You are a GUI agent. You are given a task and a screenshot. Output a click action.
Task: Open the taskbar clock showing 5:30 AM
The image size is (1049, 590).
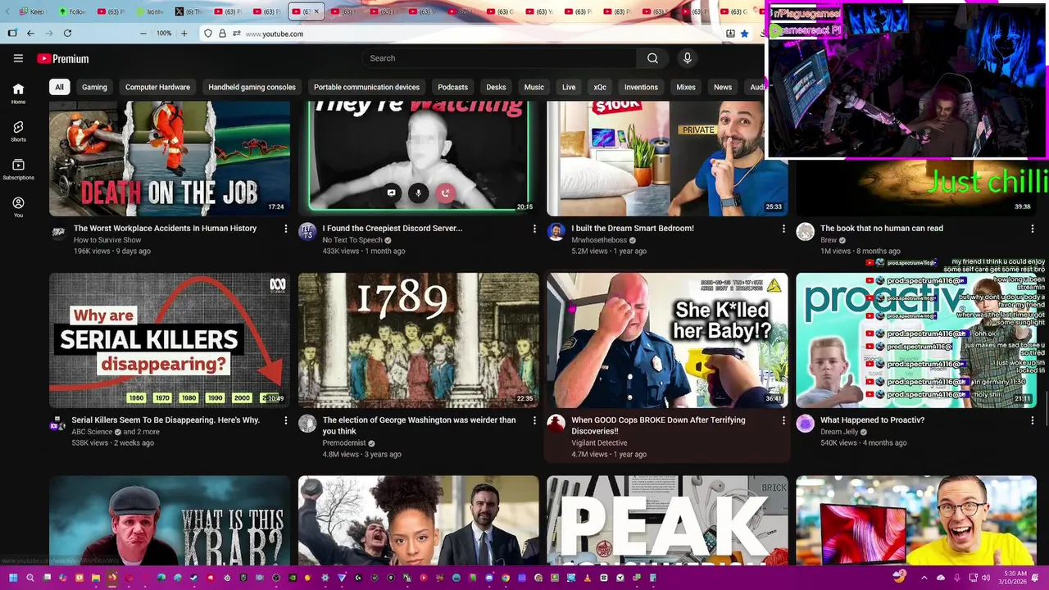point(1015,578)
